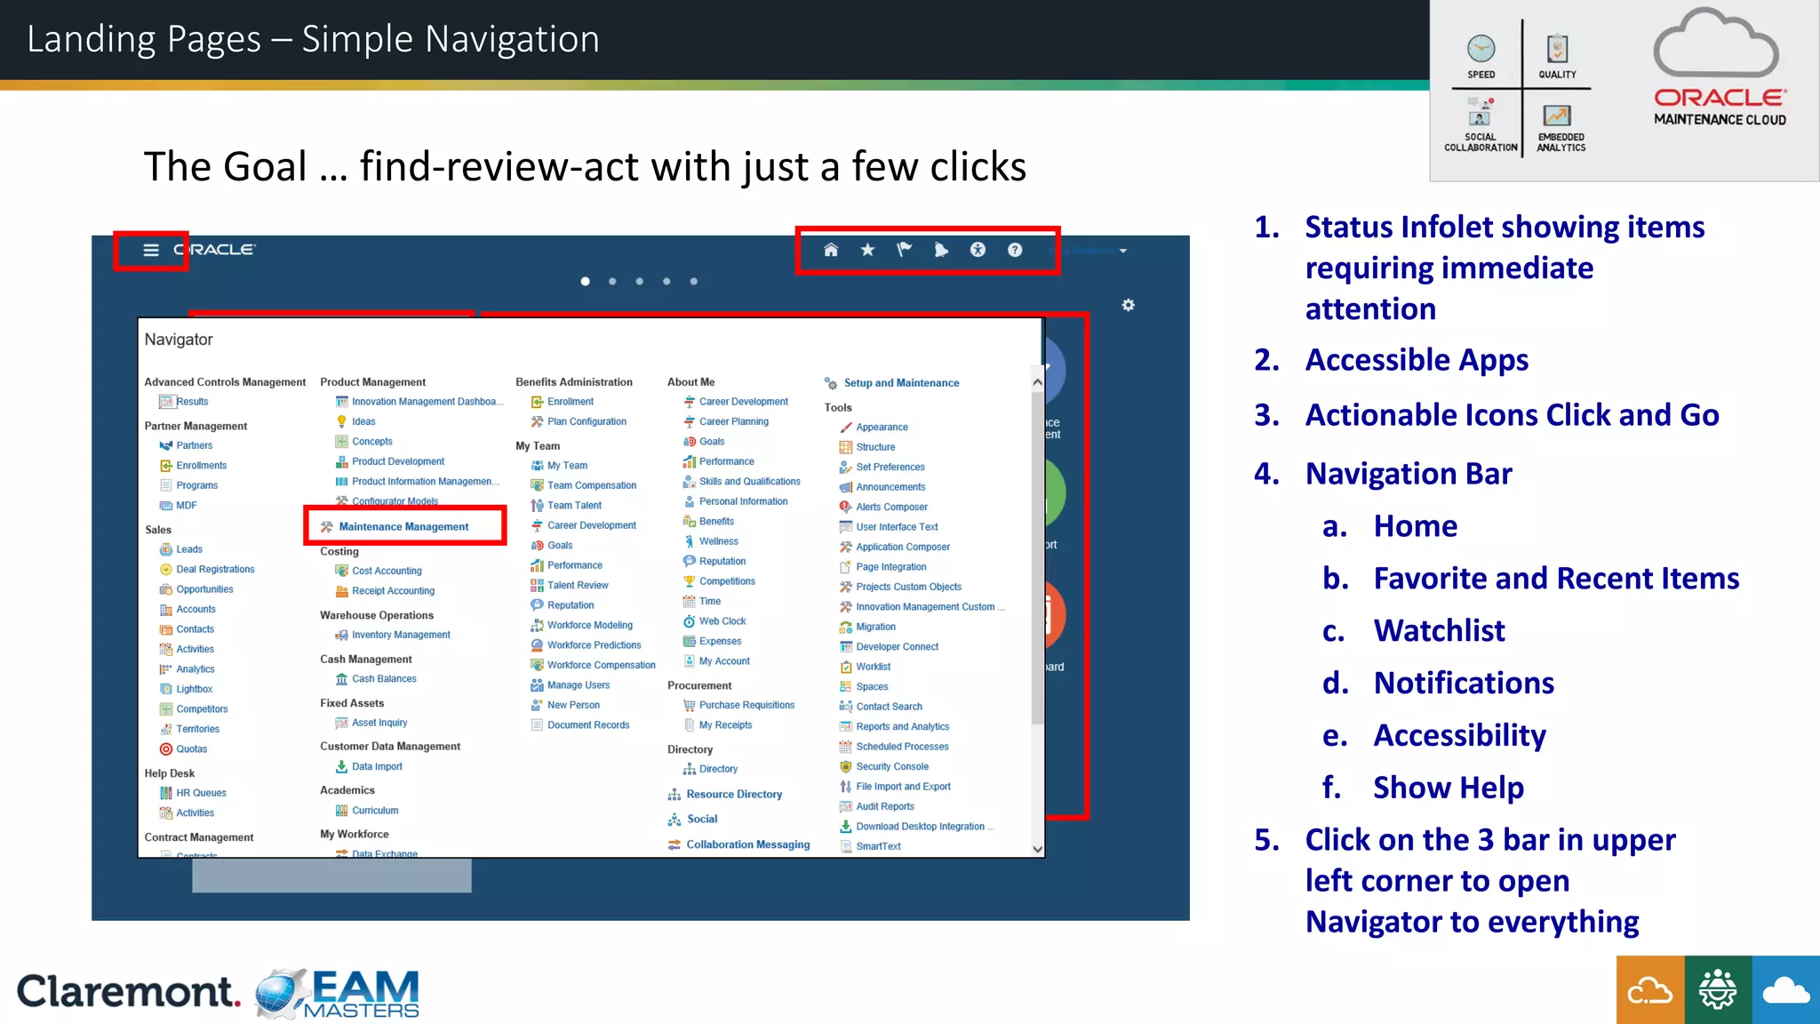Click the Inventory Management icon

coord(341,635)
